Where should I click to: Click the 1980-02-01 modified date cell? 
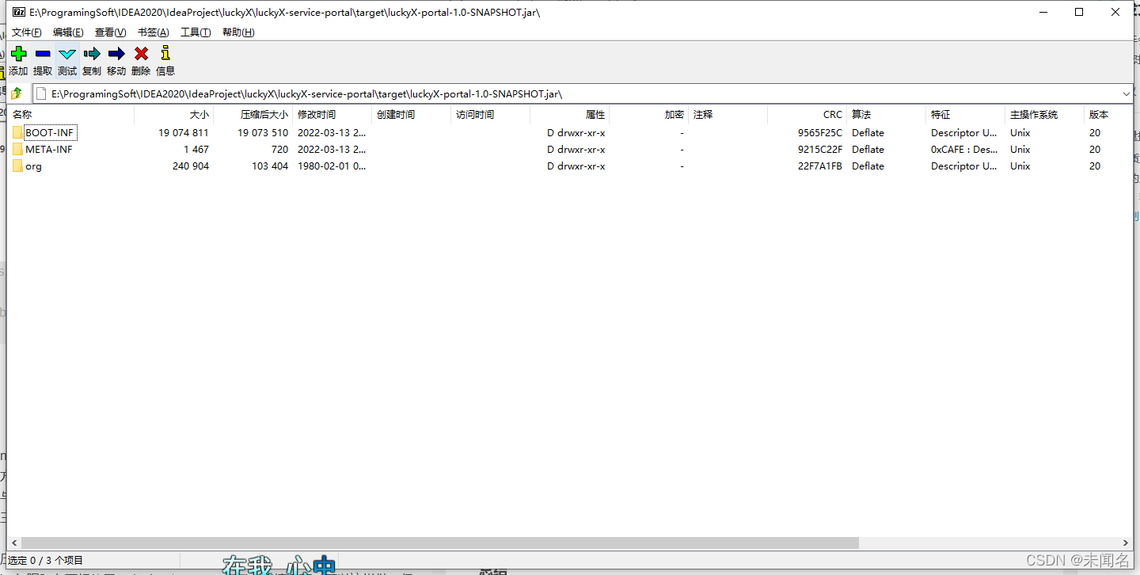(x=332, y=166)
